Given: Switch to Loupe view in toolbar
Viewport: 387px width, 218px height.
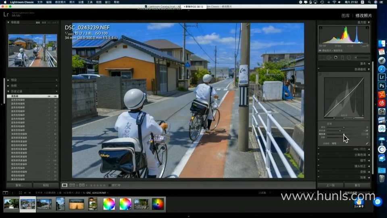Looking at the screenshot, I should (64, 185).
